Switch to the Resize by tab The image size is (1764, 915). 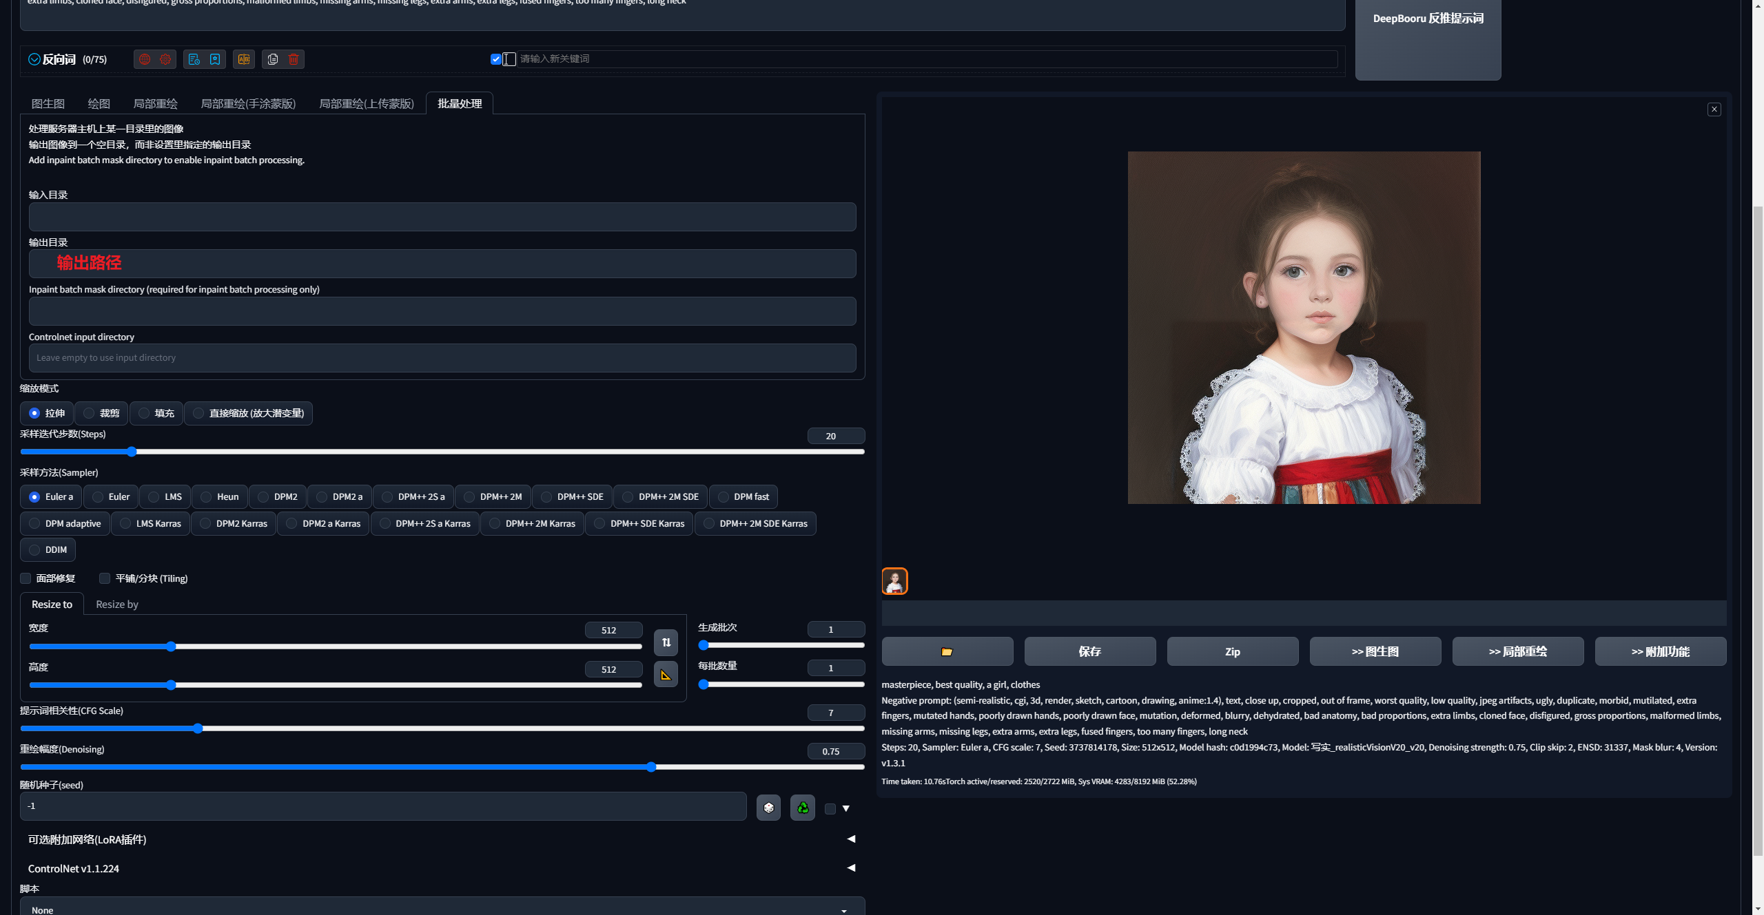point(117,604)
